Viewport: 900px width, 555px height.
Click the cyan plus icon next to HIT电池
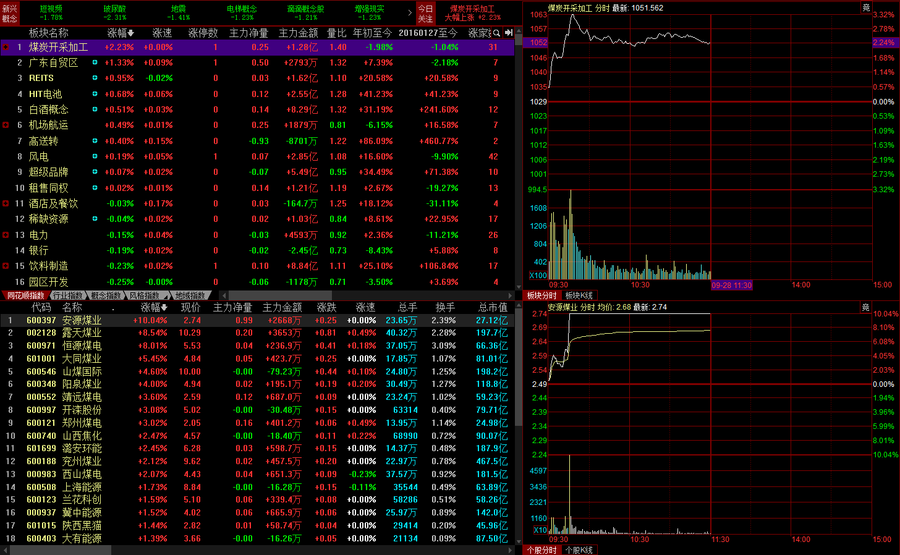pyautogui.click(x=95, y=94)
